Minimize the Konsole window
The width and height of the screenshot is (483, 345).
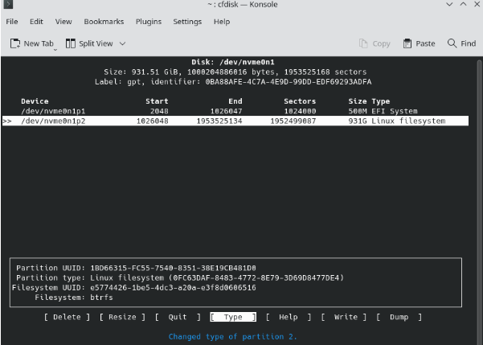pos(449,4)
